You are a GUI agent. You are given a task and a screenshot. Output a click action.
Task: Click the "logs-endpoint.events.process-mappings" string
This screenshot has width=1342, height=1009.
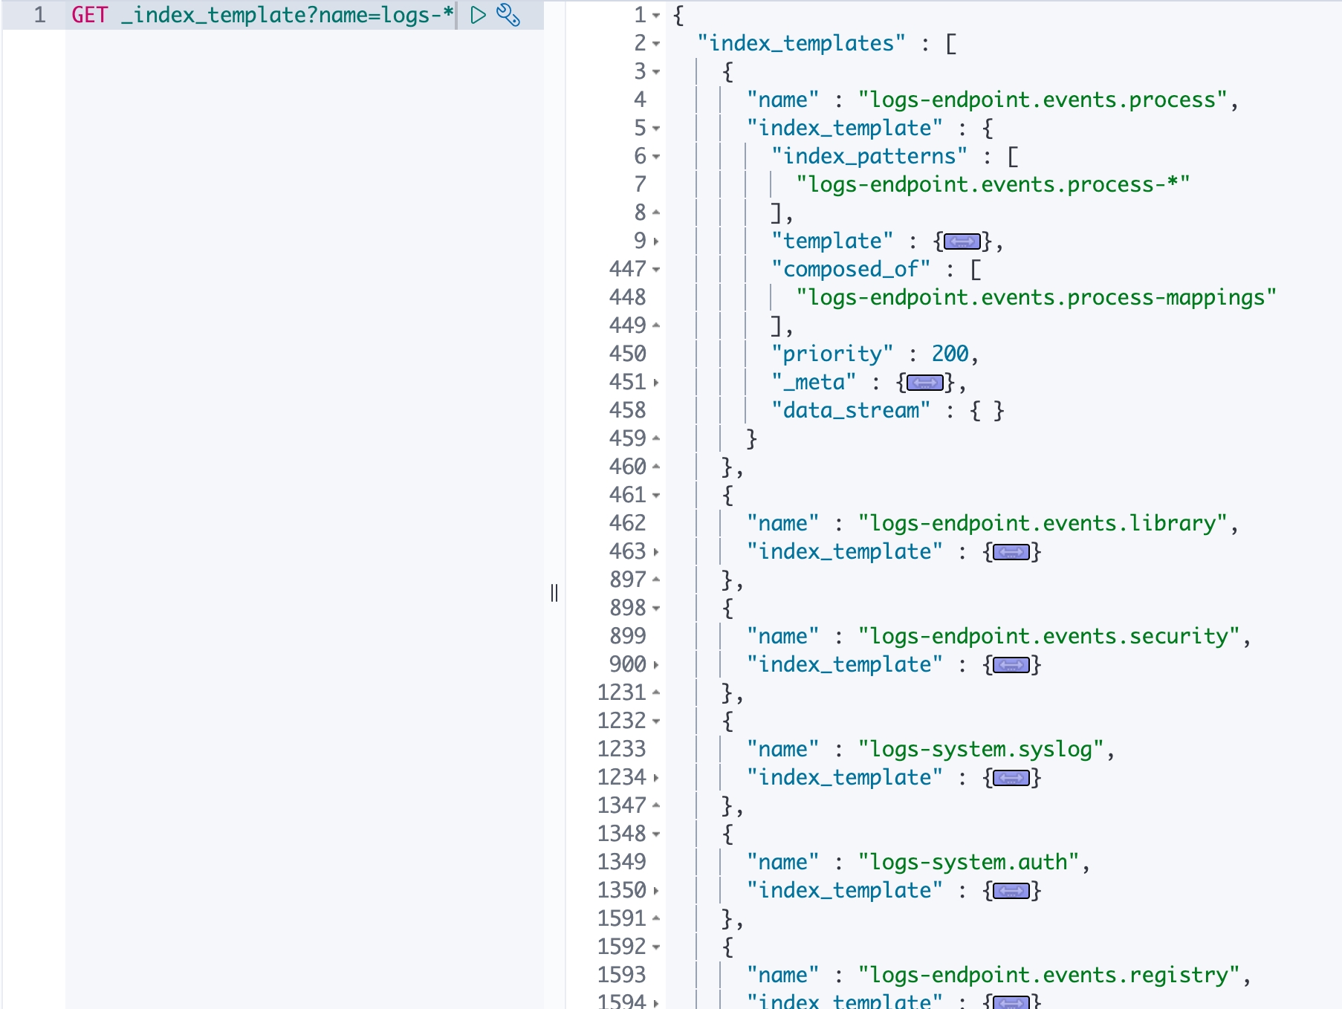[x=1035, y=297]
